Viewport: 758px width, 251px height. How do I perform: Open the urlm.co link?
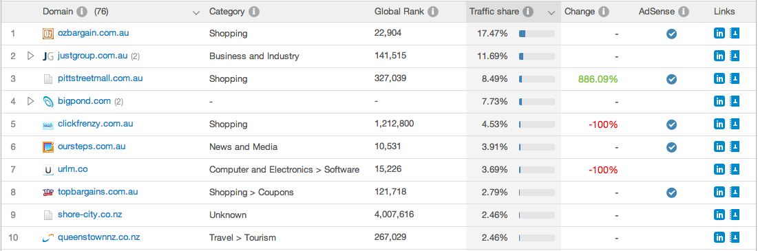pyautogui.click(x=72, y=169)
